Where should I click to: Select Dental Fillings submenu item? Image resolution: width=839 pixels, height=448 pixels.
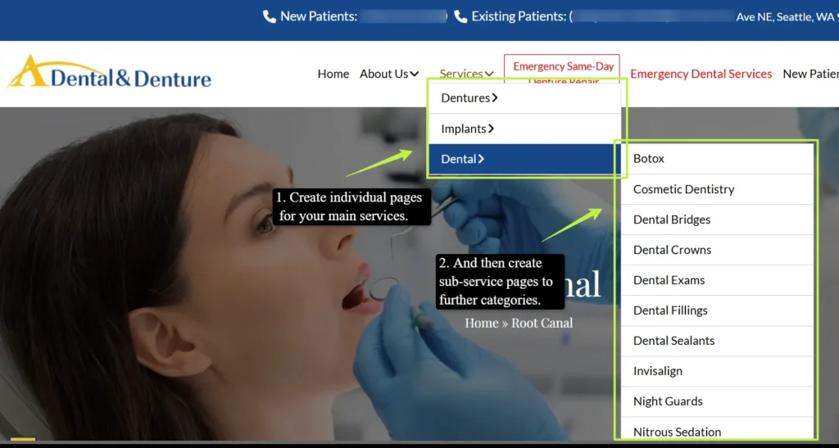(x=717, y=310)
